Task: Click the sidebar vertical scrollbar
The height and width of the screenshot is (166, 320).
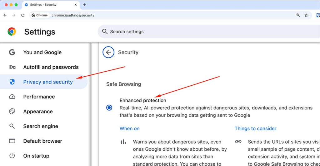Action: point(91,103)
